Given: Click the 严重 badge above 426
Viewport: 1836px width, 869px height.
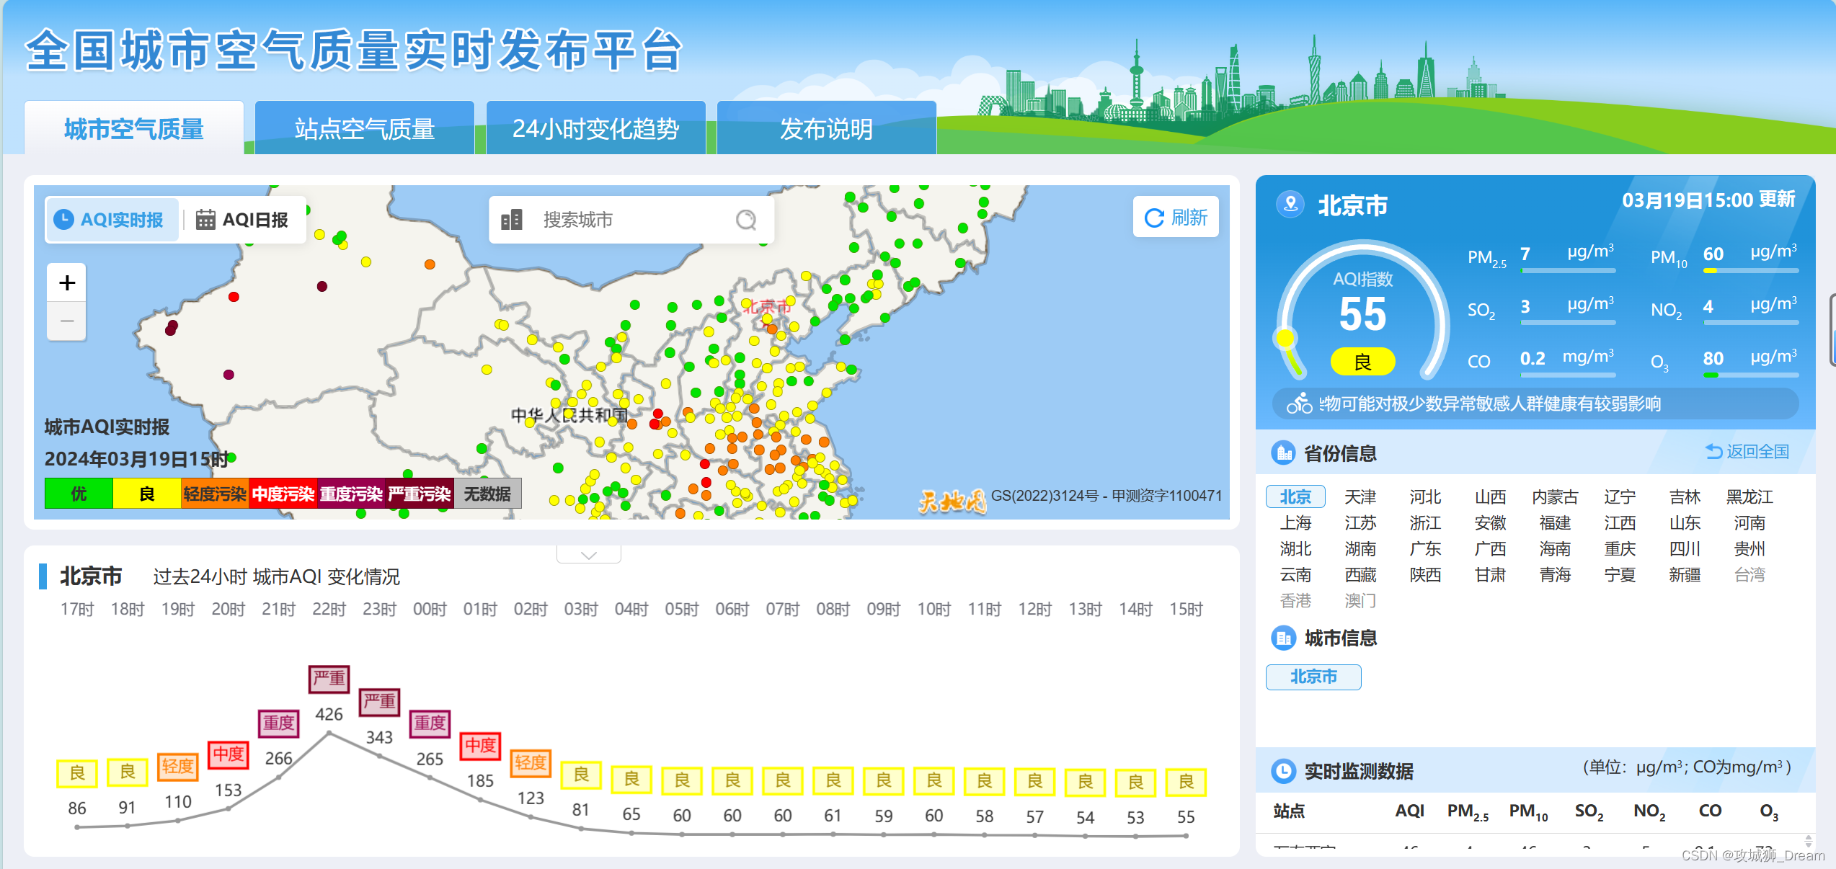Looking at the screenshot, I should click(329, 679).
